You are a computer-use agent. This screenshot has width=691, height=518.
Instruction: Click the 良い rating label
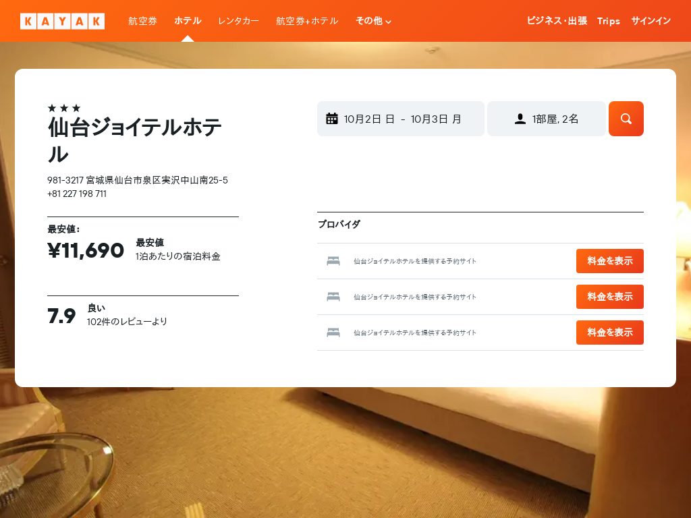96,308
